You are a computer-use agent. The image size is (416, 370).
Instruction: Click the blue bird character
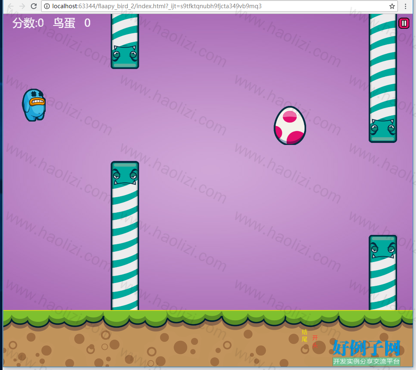point(34,105)
